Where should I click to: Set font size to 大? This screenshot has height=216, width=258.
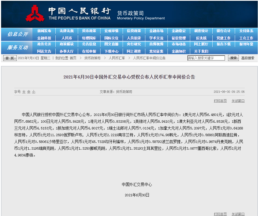(x=24, y=92)
